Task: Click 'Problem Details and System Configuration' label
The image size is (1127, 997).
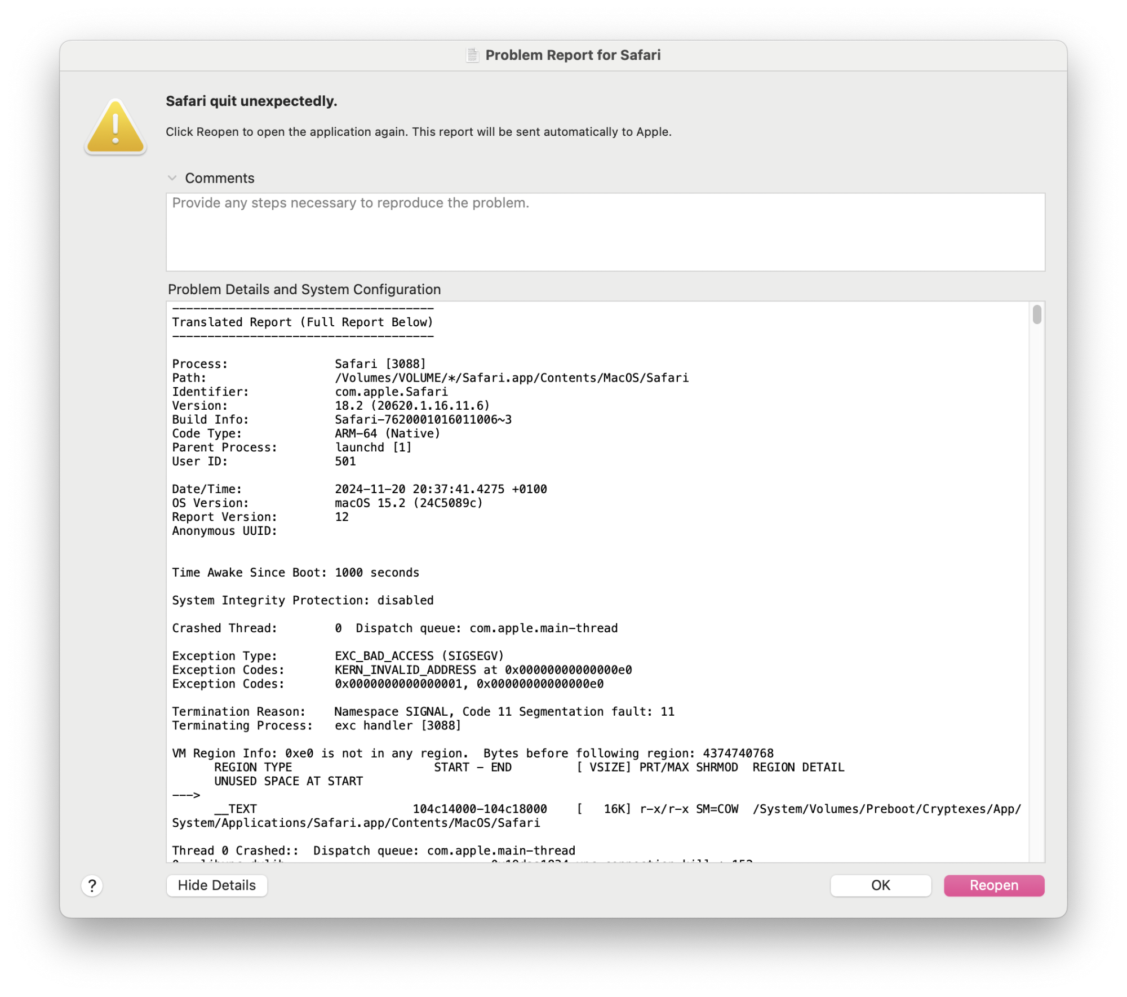Action: [304, 289]
